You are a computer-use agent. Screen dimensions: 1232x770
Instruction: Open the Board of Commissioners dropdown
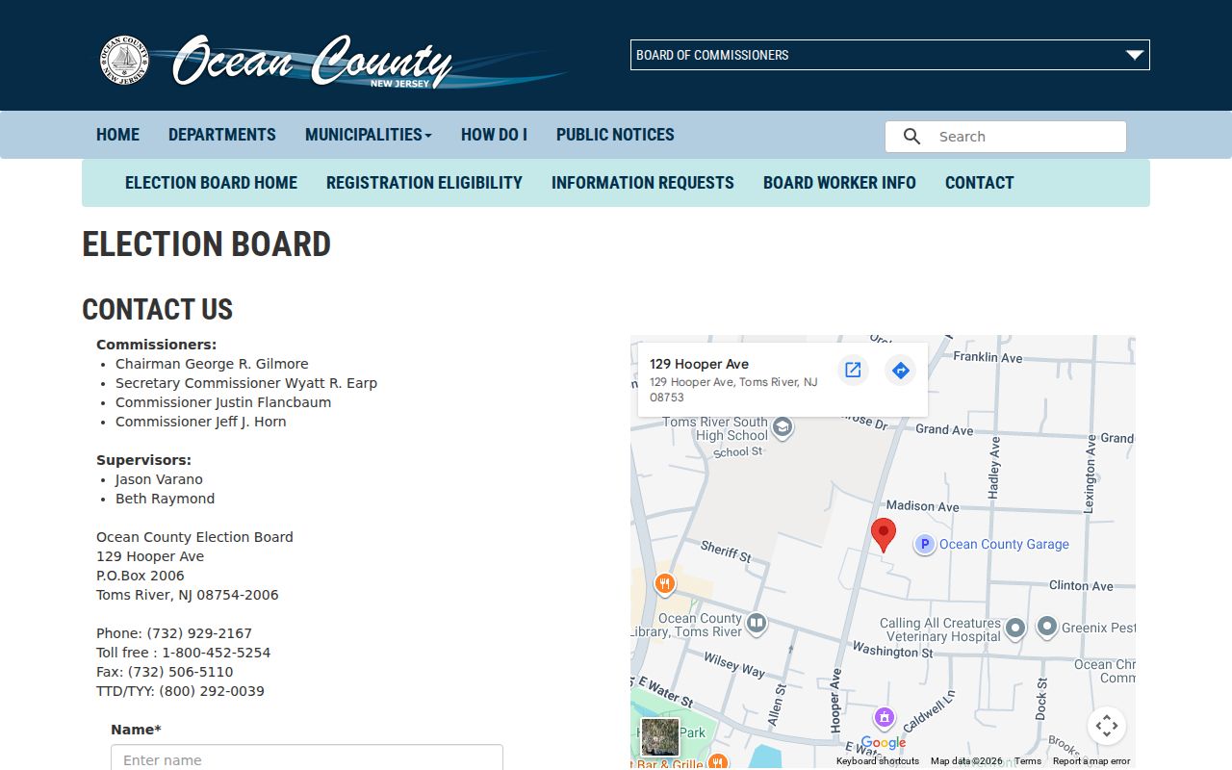pos(890,55)
